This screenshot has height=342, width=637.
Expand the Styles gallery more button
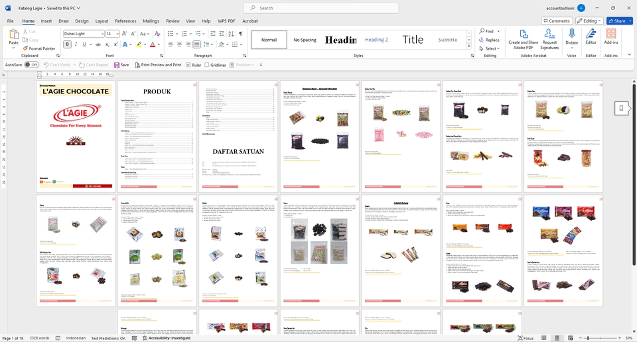tap(469, 46)
